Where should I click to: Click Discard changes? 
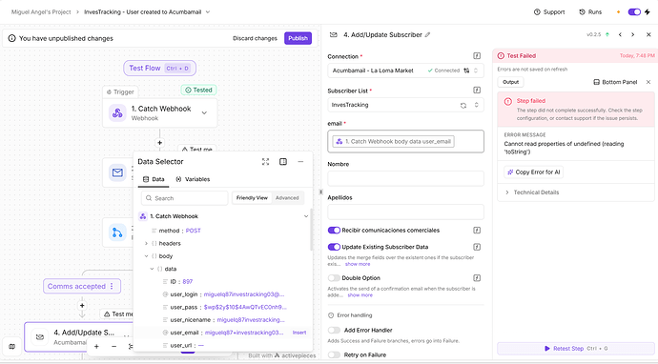[255, 38]
